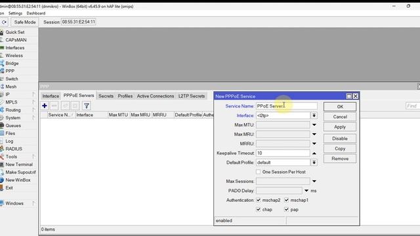The image size is (420, 236).
Task: Switch to the Interface tab
Action: (51, 96)
